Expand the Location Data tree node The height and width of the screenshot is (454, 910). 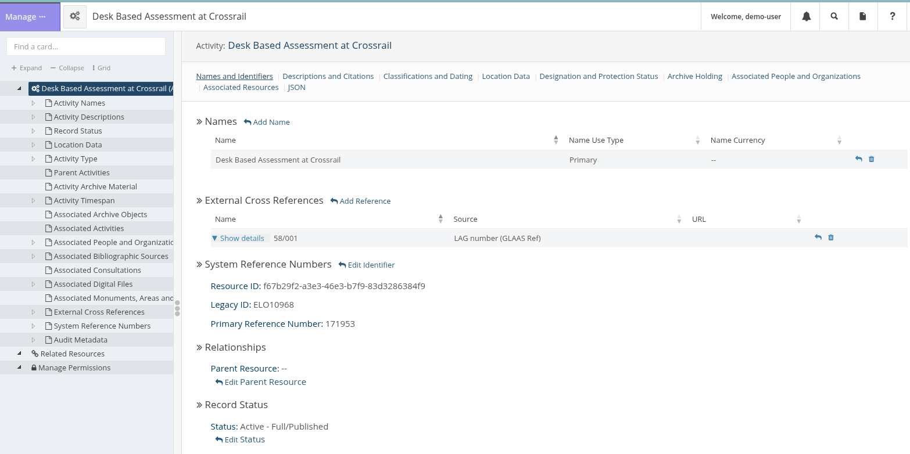(34, 145)
